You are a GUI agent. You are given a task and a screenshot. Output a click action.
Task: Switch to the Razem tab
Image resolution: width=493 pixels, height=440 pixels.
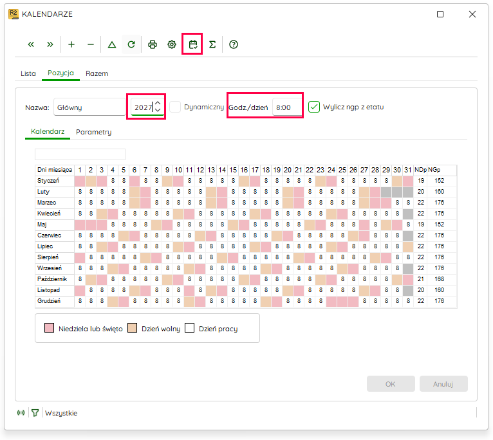[x=97, y=73]
